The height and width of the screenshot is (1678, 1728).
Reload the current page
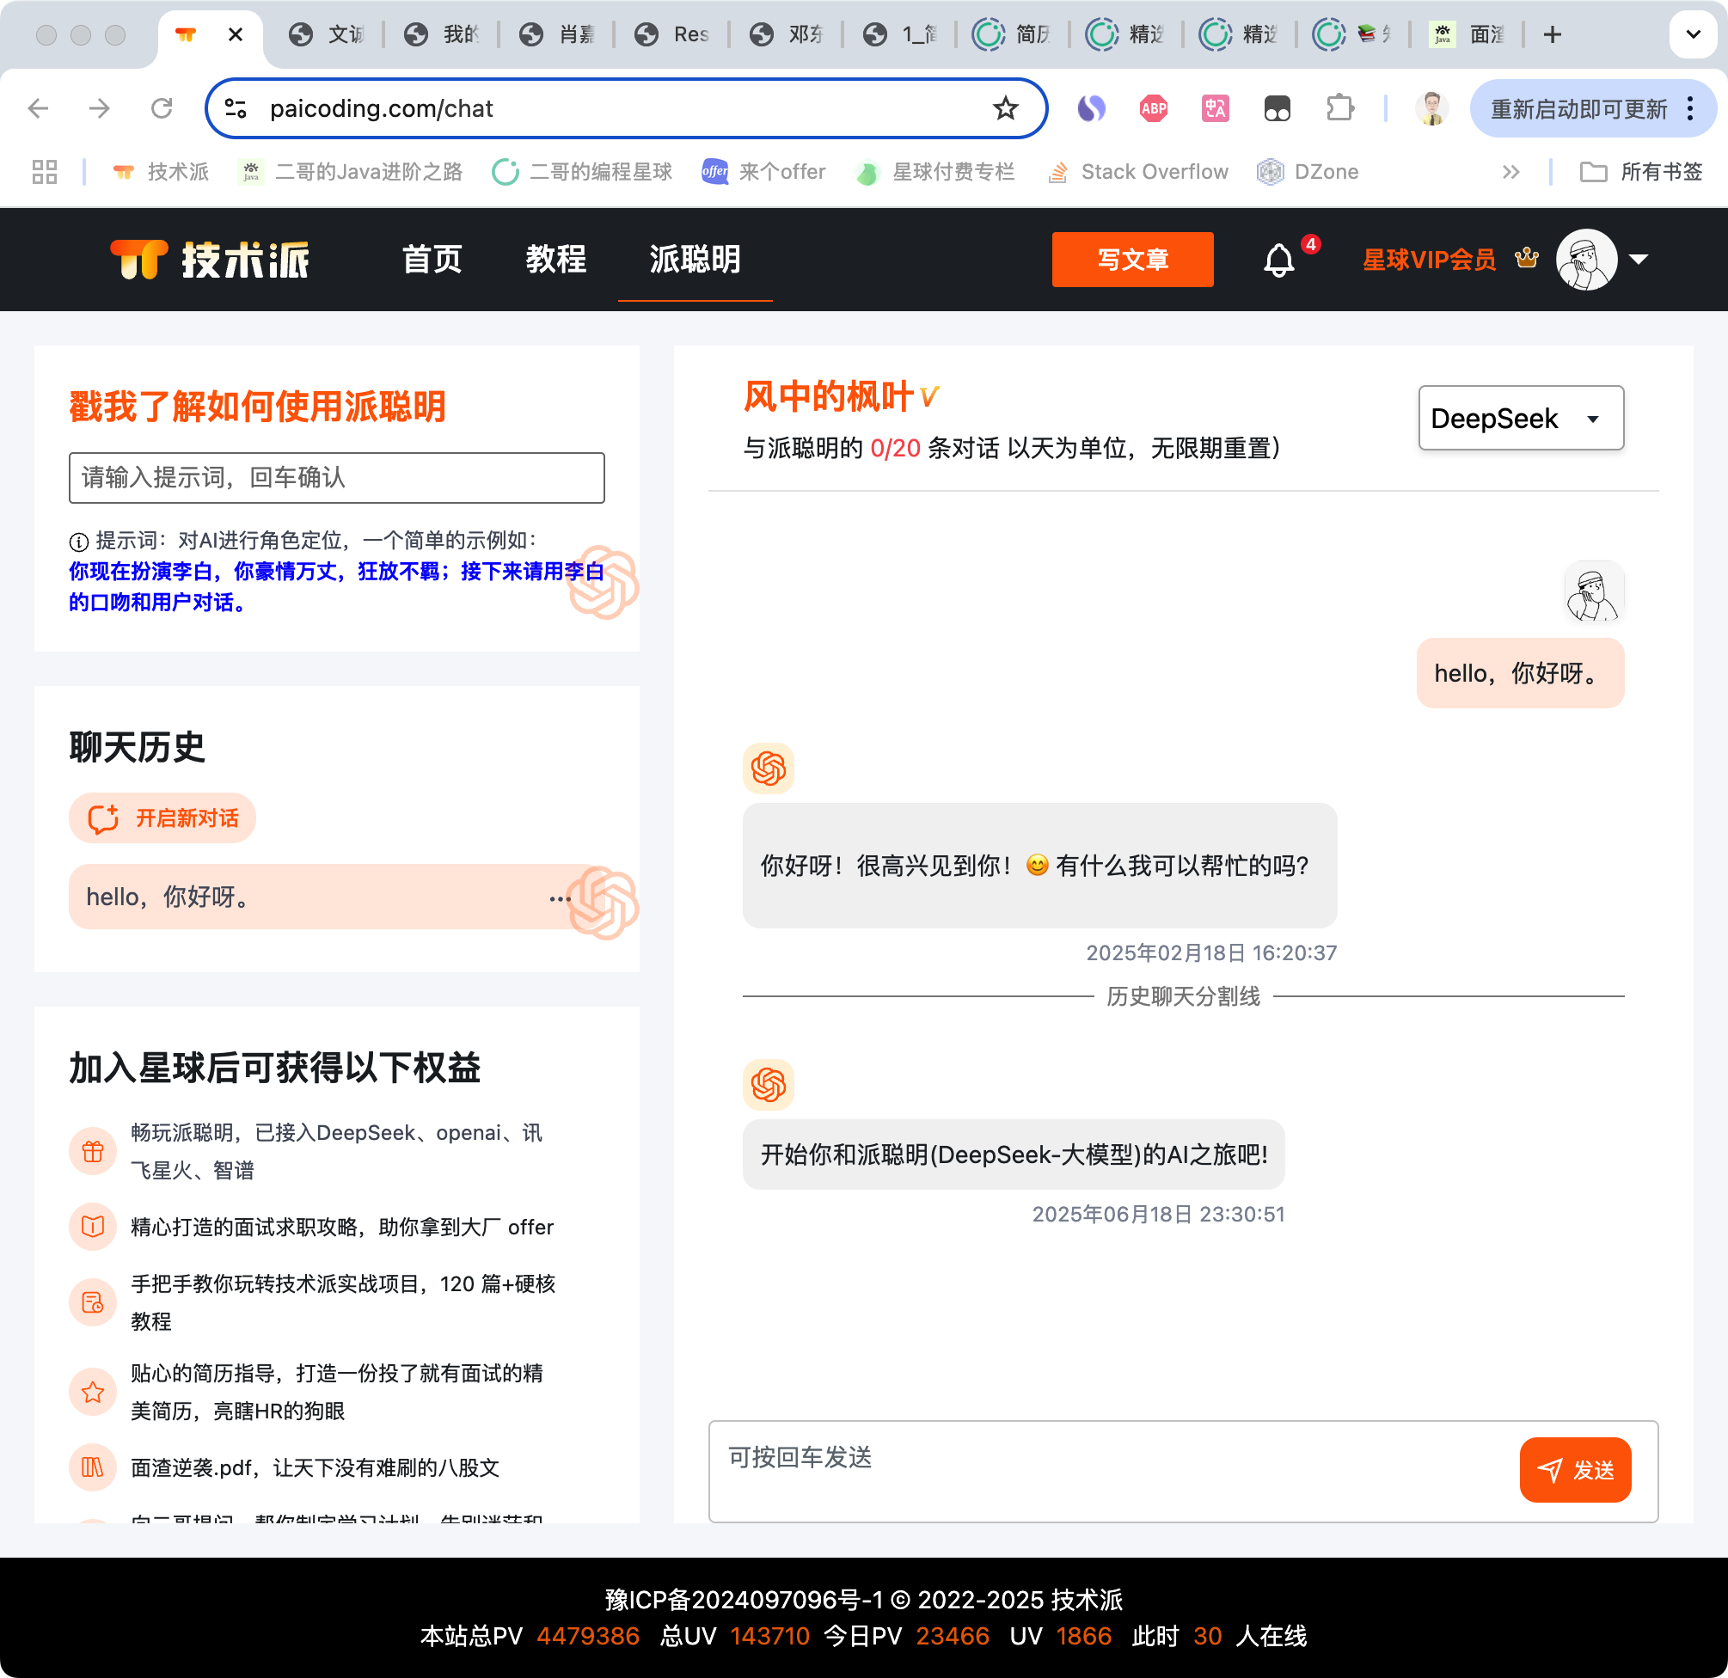pyautogui.click(x=162, y=108)
